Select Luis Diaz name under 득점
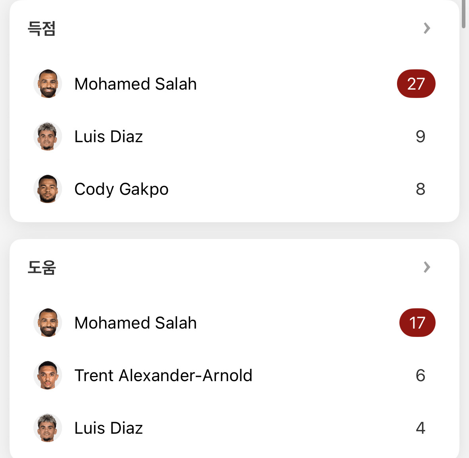This screenshot has width=469, height=458. (109, 137)
